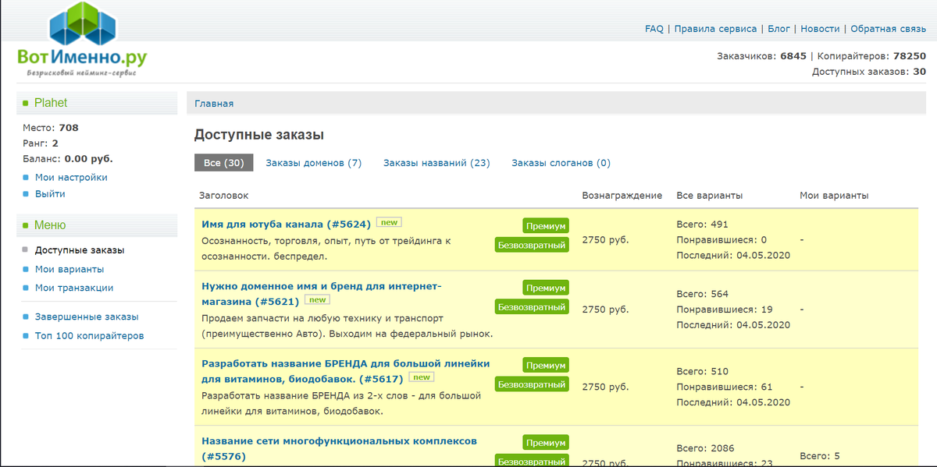
Task: Click the Главная breadcrumb link
Action: click(x=214, y=103)
